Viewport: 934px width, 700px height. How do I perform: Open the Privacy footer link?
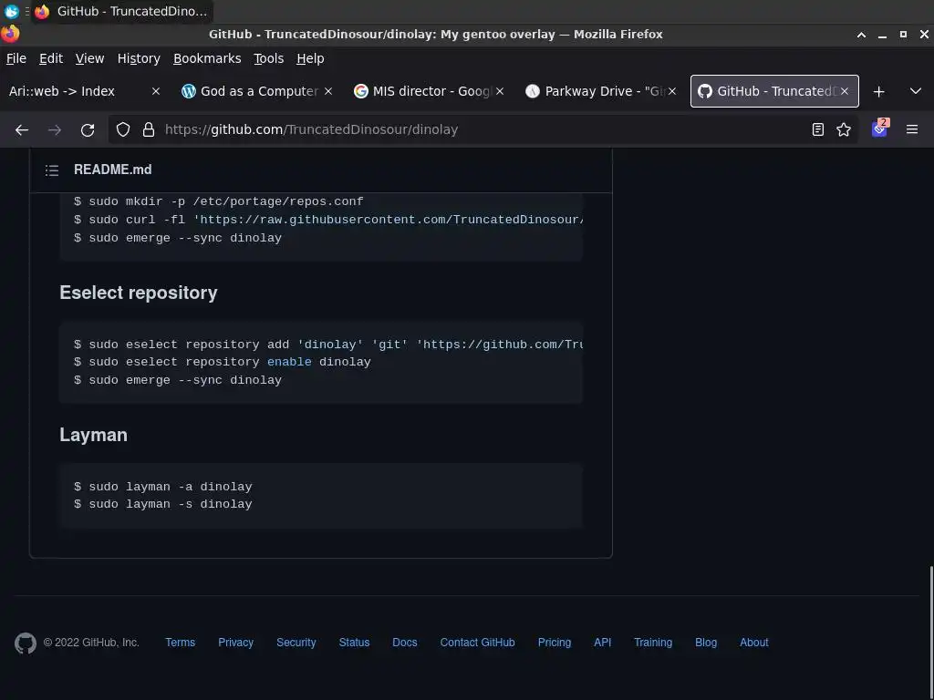[235, 643]
